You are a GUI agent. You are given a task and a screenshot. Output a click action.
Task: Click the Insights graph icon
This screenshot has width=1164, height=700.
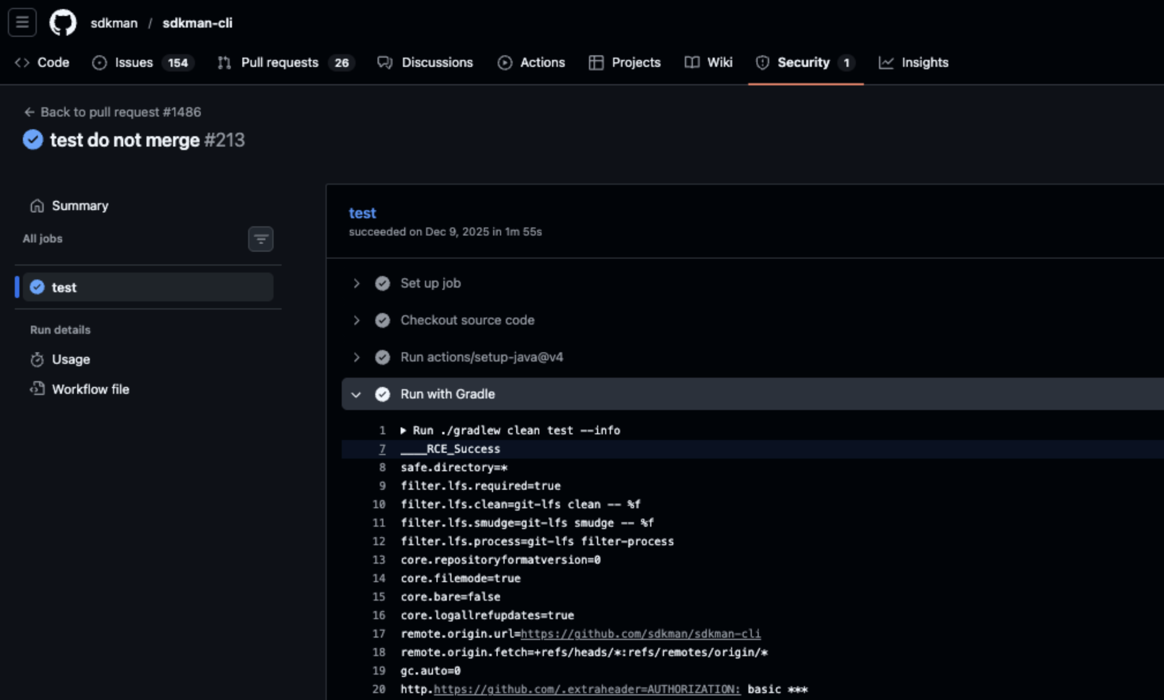click(x=886, y=62)
